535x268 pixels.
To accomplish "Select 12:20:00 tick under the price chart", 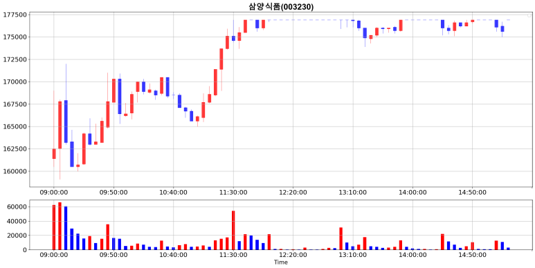I will click(293, 193).
